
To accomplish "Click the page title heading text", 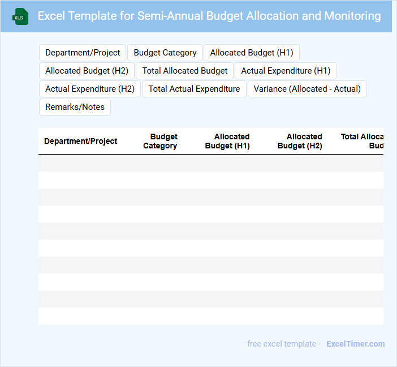I will tap(209, 16).
